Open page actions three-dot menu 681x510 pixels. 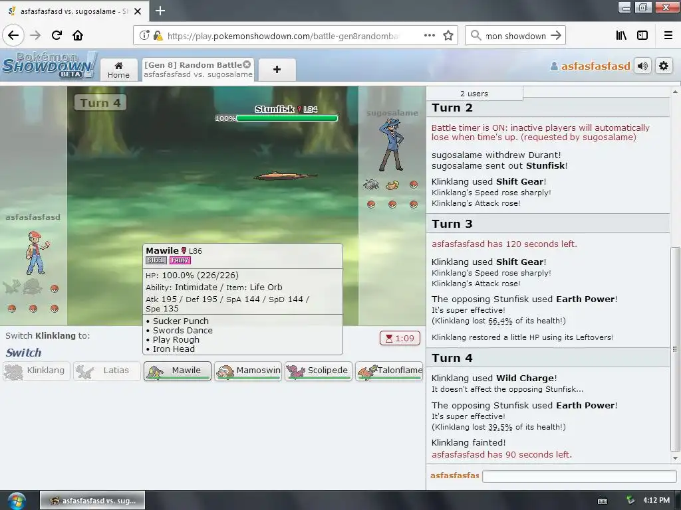click(x=429, y=35)
